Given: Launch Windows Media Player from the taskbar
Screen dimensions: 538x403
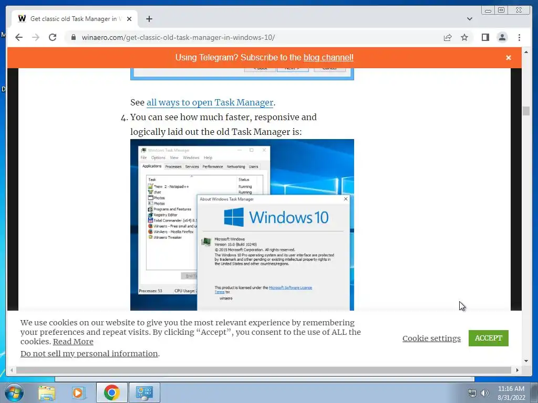Looking at the screenshot, I should (78, 393).
